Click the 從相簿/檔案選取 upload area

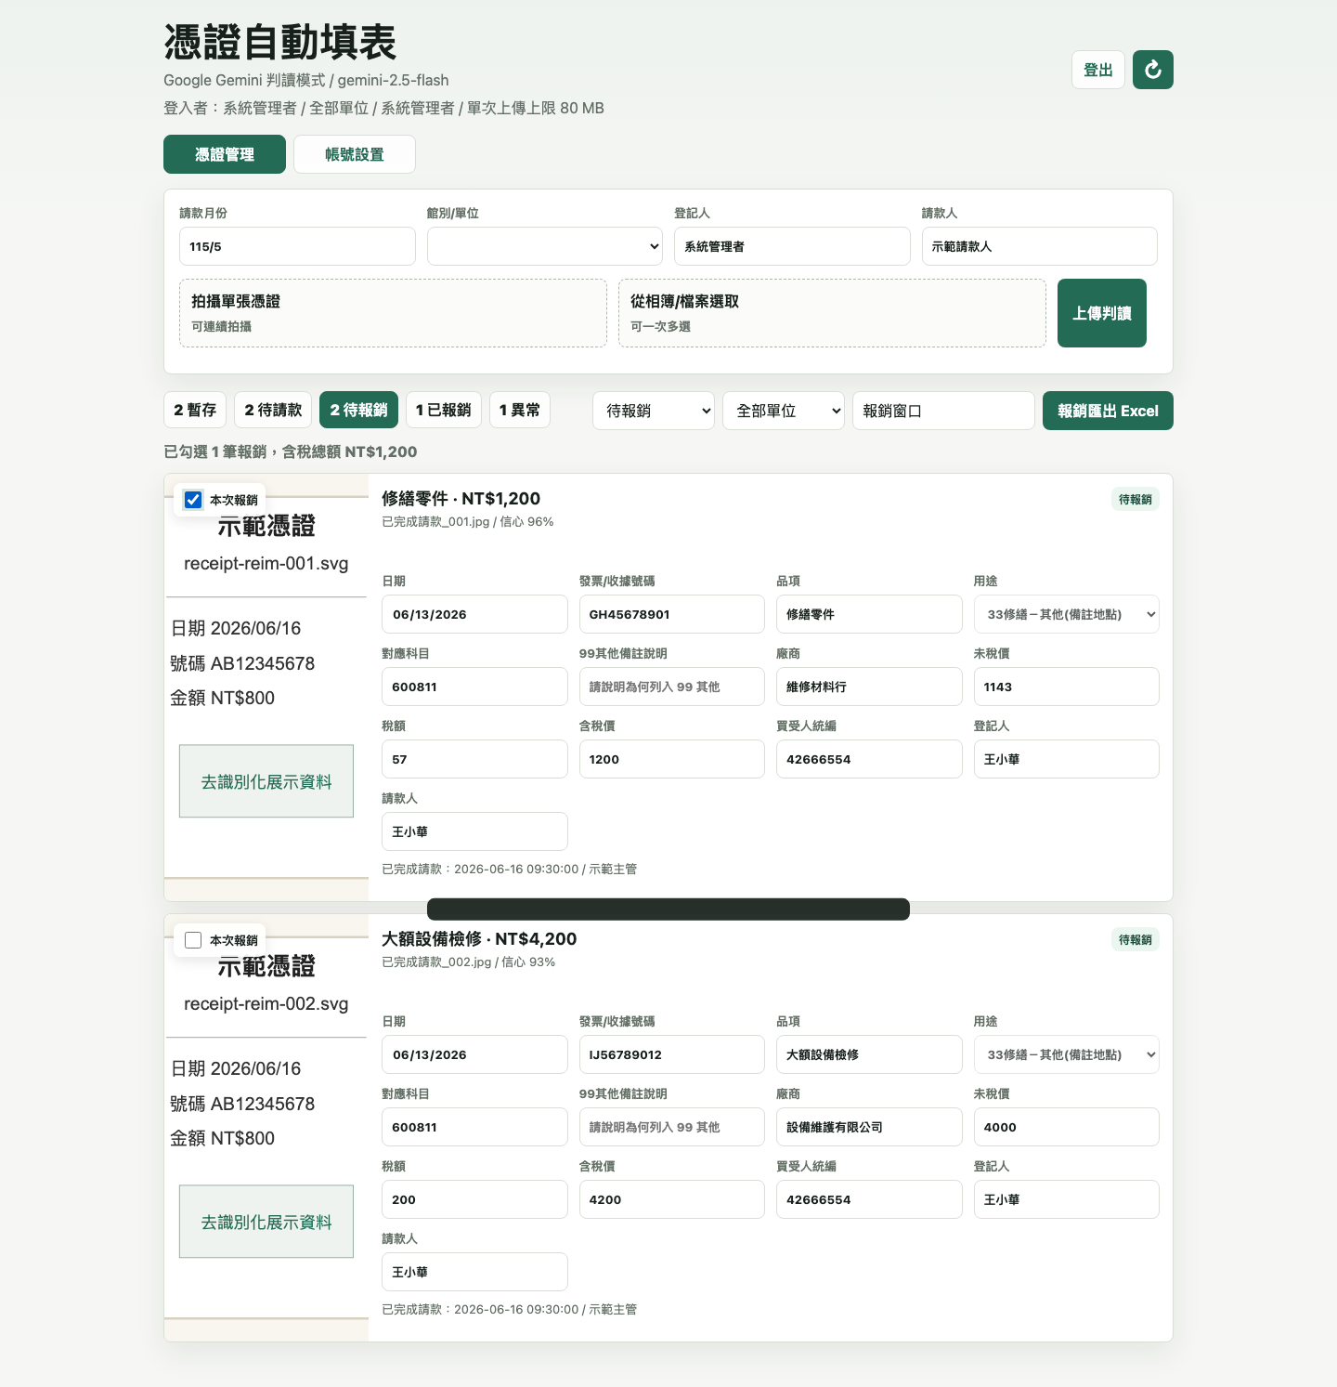click(832, 313)
